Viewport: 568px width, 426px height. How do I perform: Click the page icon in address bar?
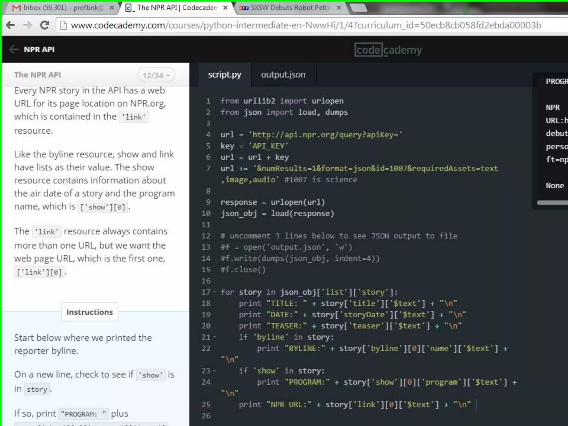tap(64, 26)
